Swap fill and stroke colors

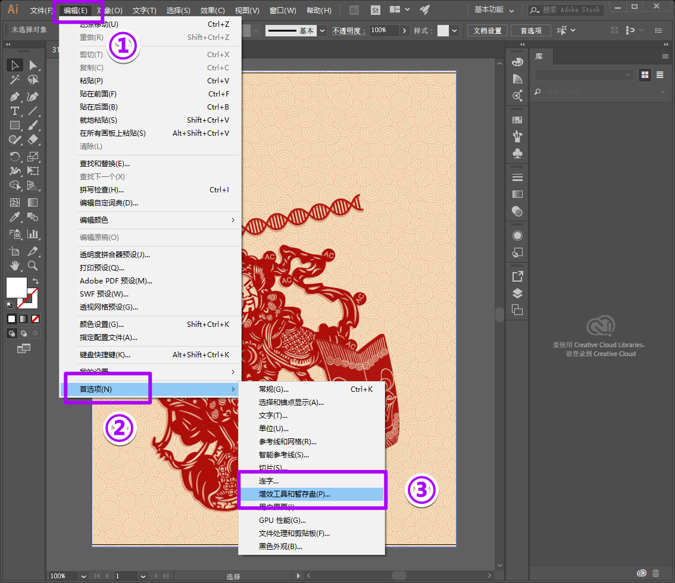tap(36, 281)
